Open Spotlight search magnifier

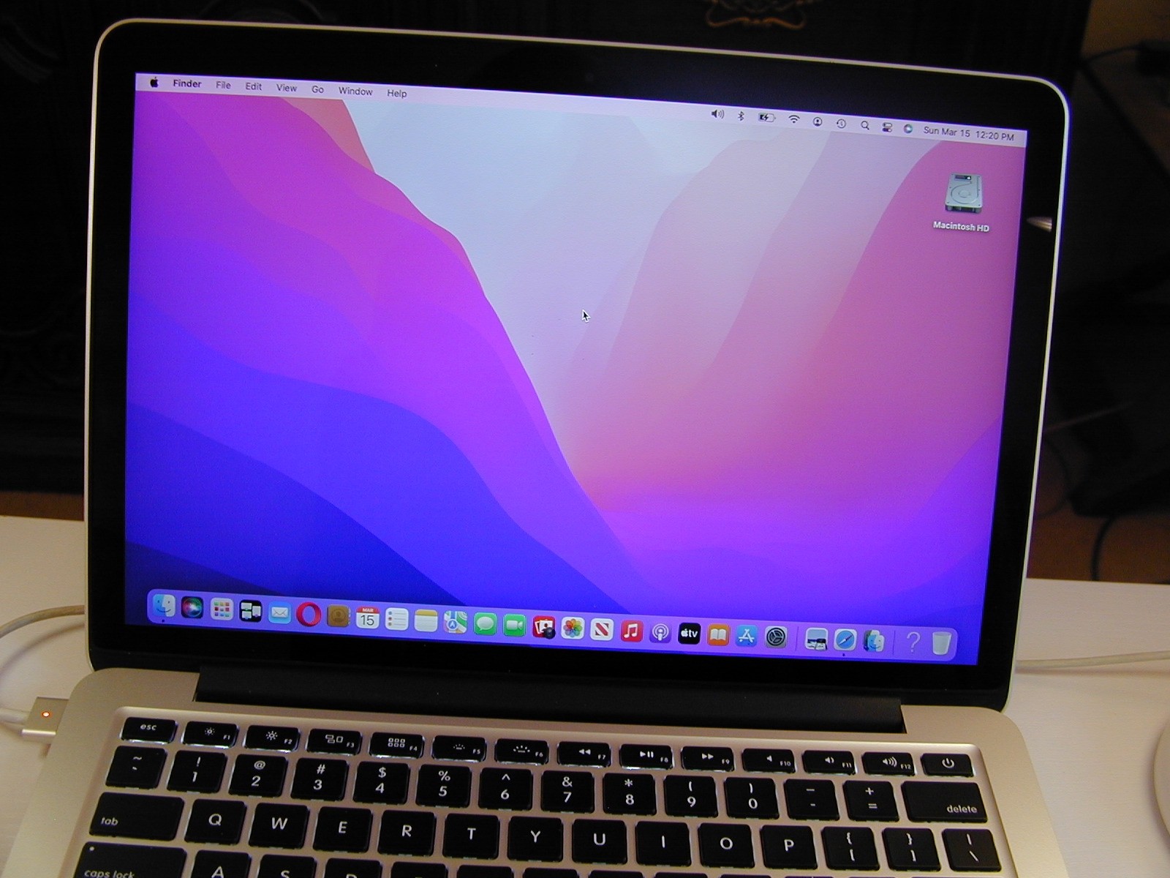coord(865,125)
